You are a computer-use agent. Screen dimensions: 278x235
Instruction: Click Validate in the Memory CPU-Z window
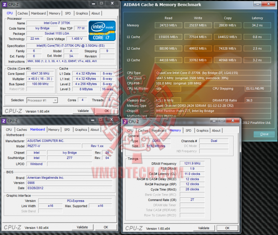click(204, 228)
